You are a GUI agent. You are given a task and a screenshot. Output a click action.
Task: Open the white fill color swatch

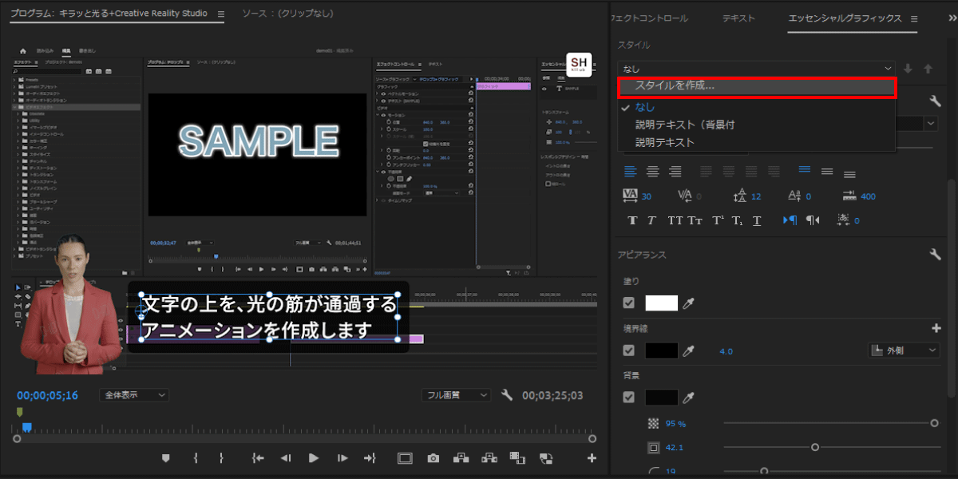(x=661, y=303)
